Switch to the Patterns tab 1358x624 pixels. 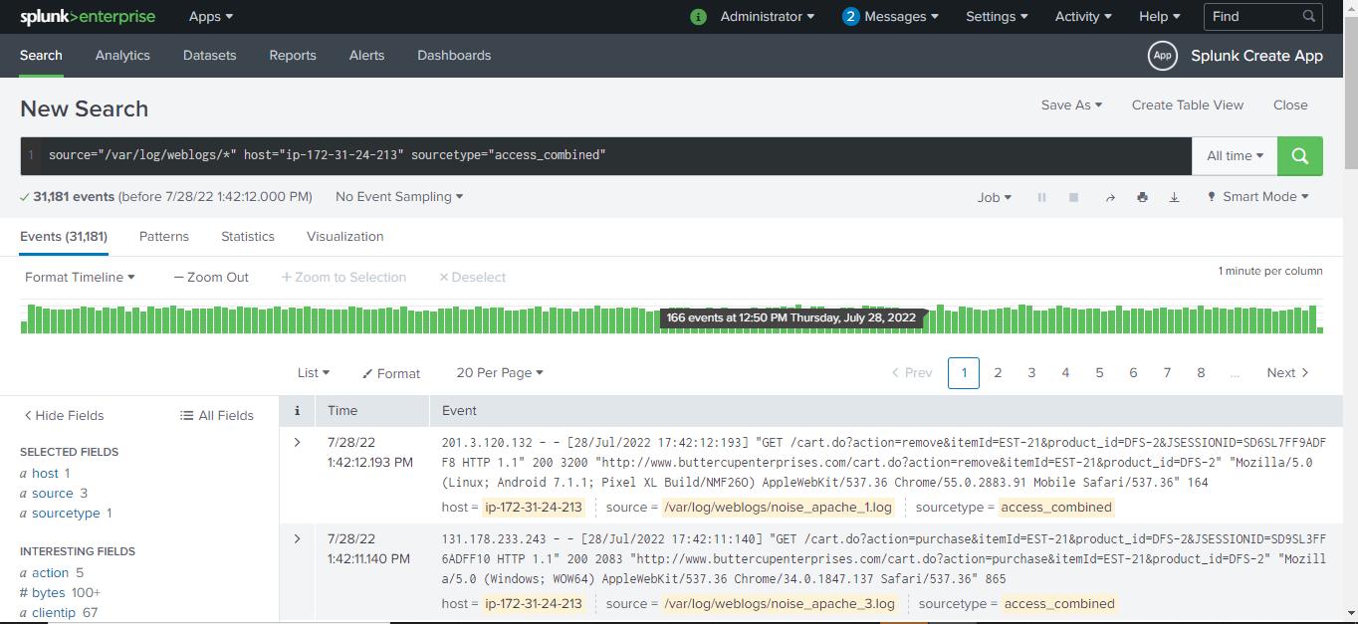click(163, 236)
